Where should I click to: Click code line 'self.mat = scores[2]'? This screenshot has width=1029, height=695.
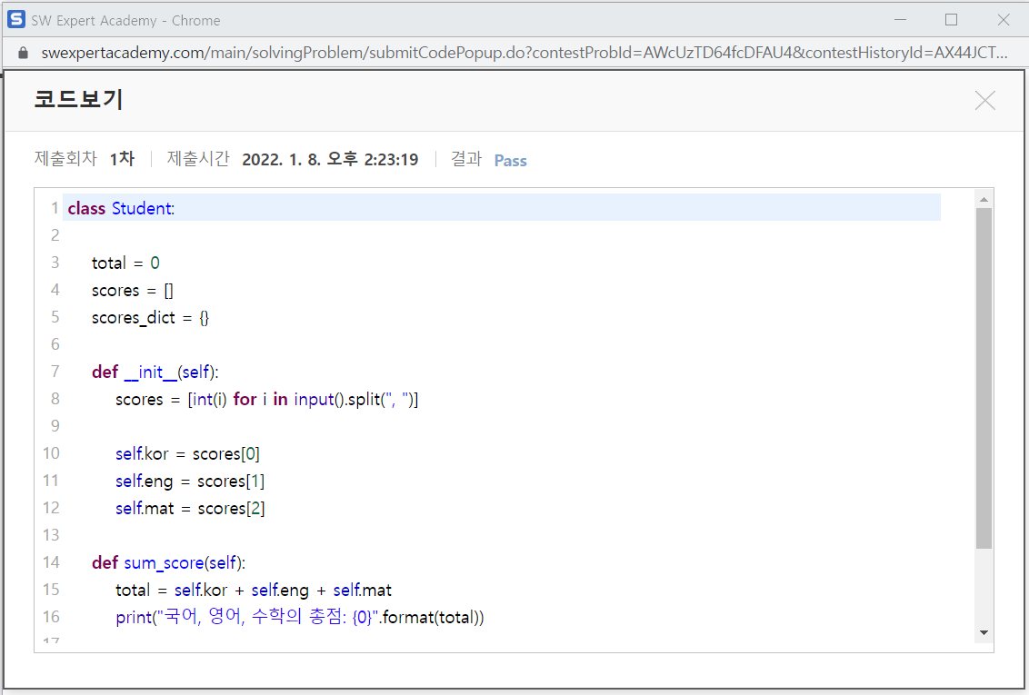pos(190,508)
